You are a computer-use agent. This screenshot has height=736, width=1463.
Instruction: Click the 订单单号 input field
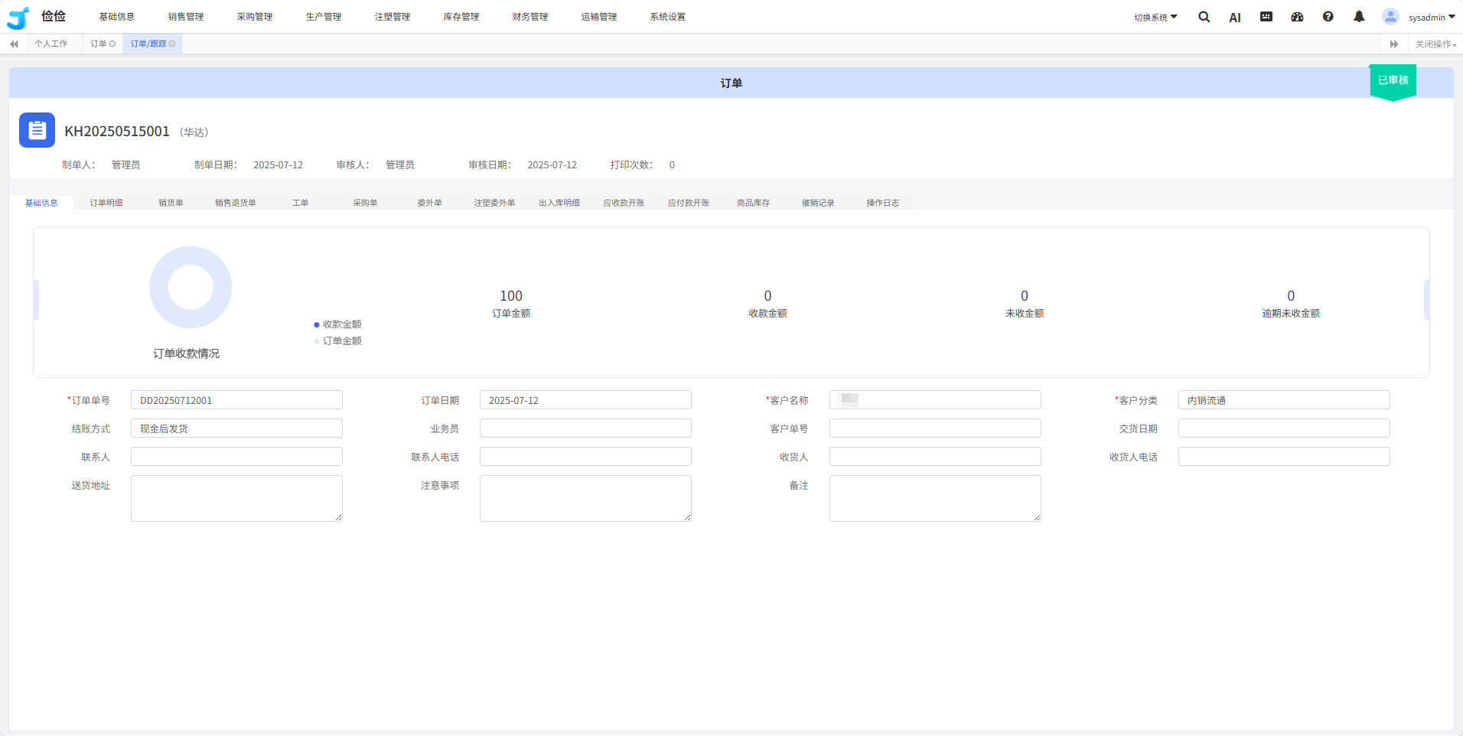point(236,400)
